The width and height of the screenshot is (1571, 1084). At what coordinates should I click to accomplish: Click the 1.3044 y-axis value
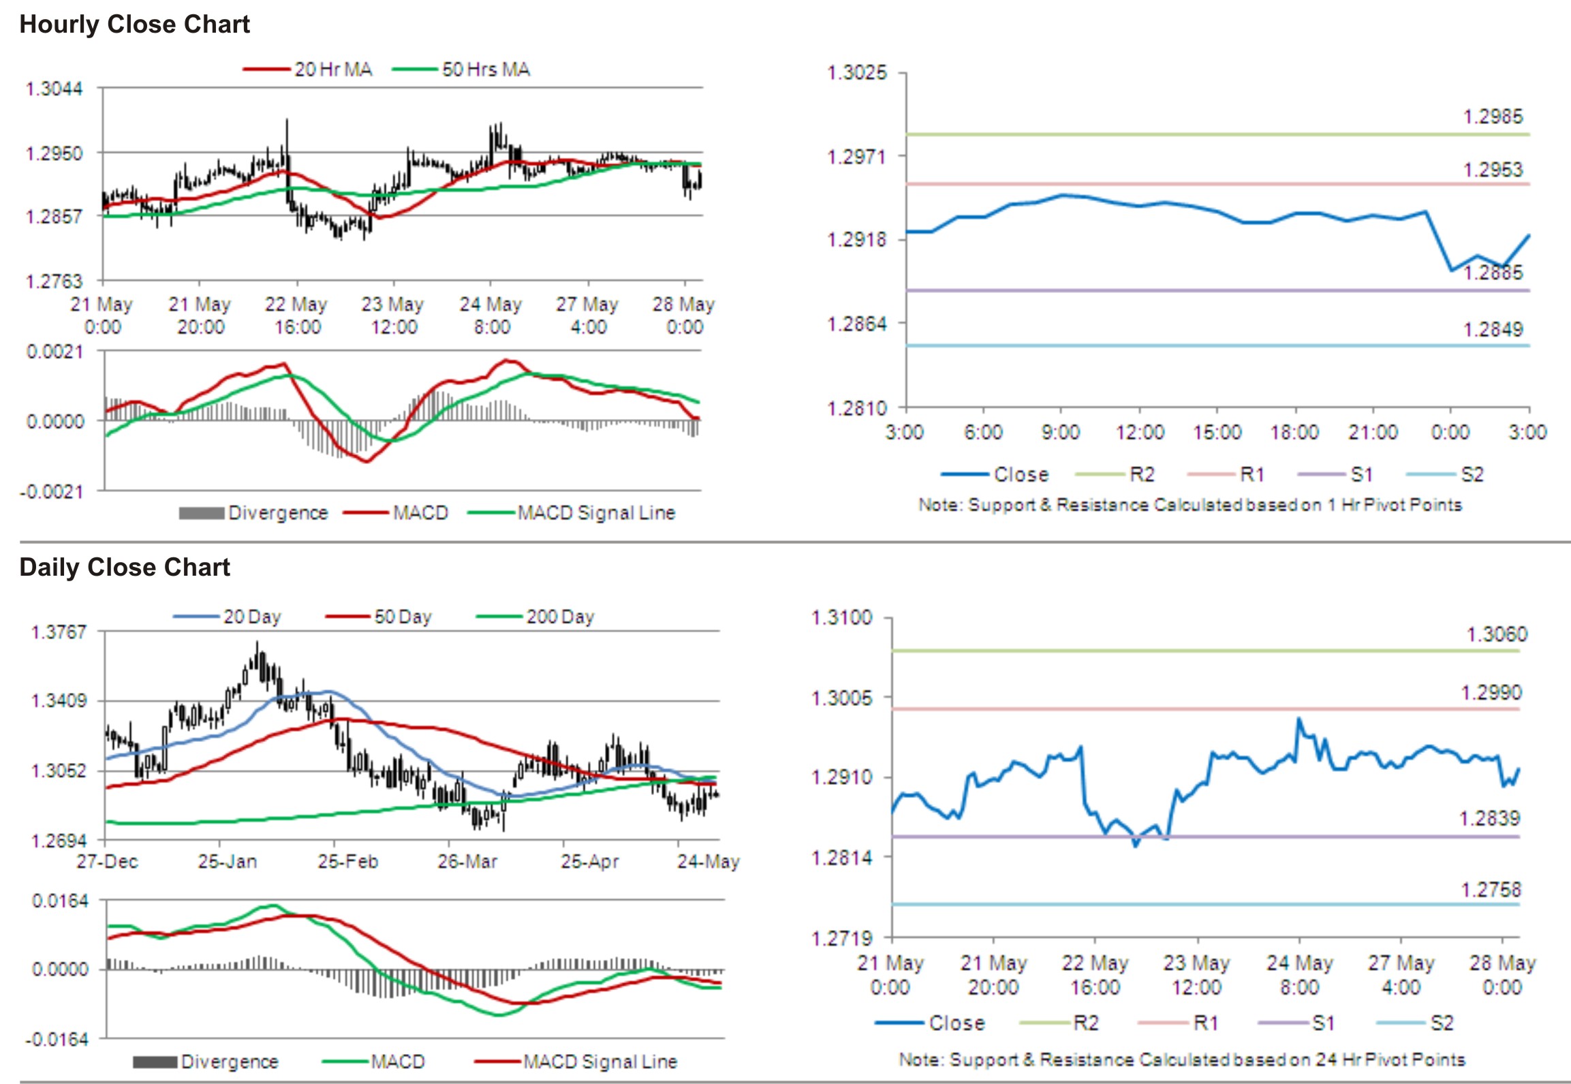(54, 89)
